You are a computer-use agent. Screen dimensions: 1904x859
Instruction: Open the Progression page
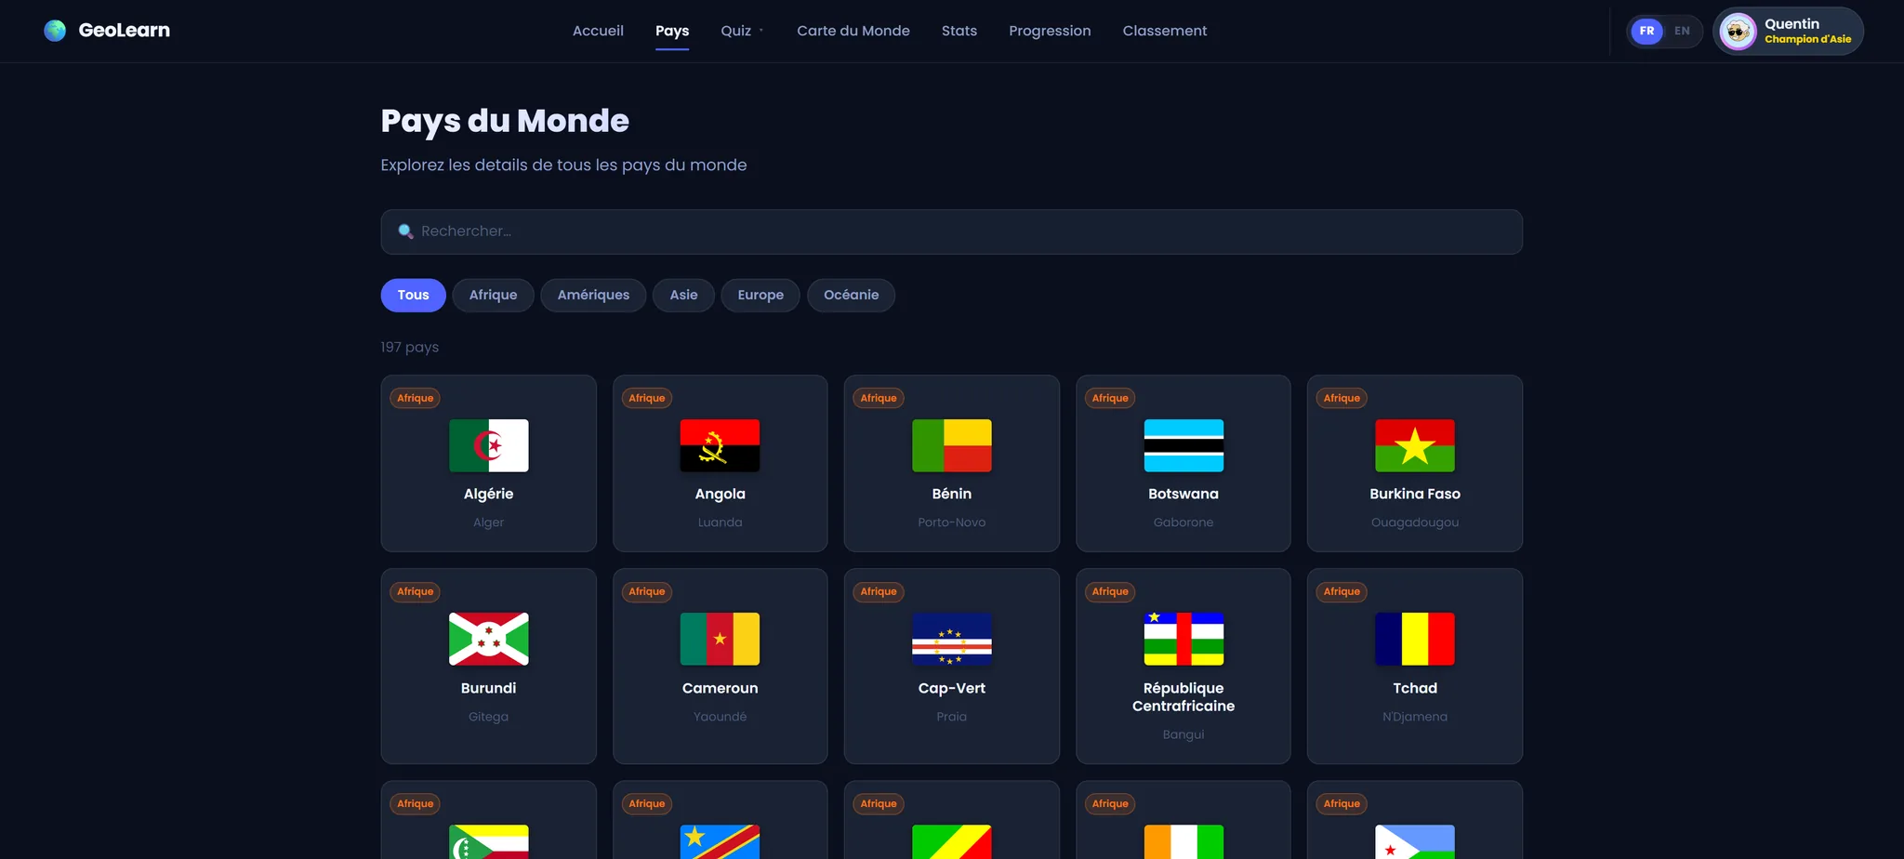[x=1050, y=31]
